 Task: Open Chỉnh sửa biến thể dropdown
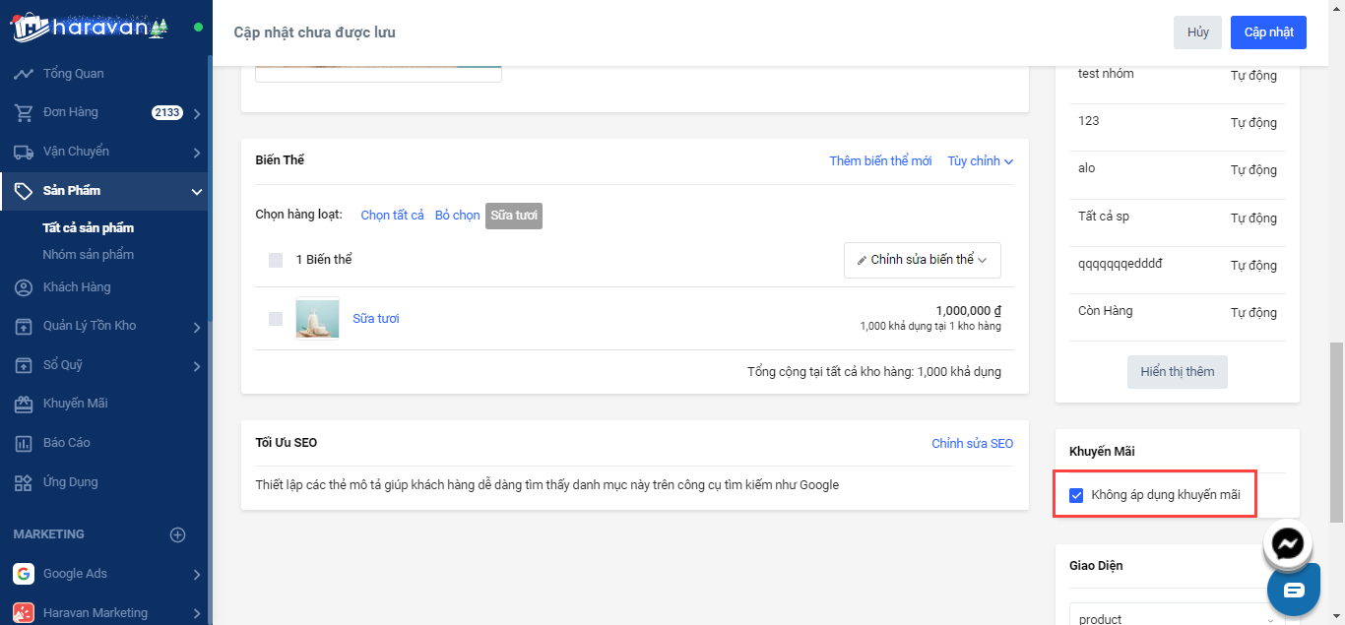pos(923,260)
